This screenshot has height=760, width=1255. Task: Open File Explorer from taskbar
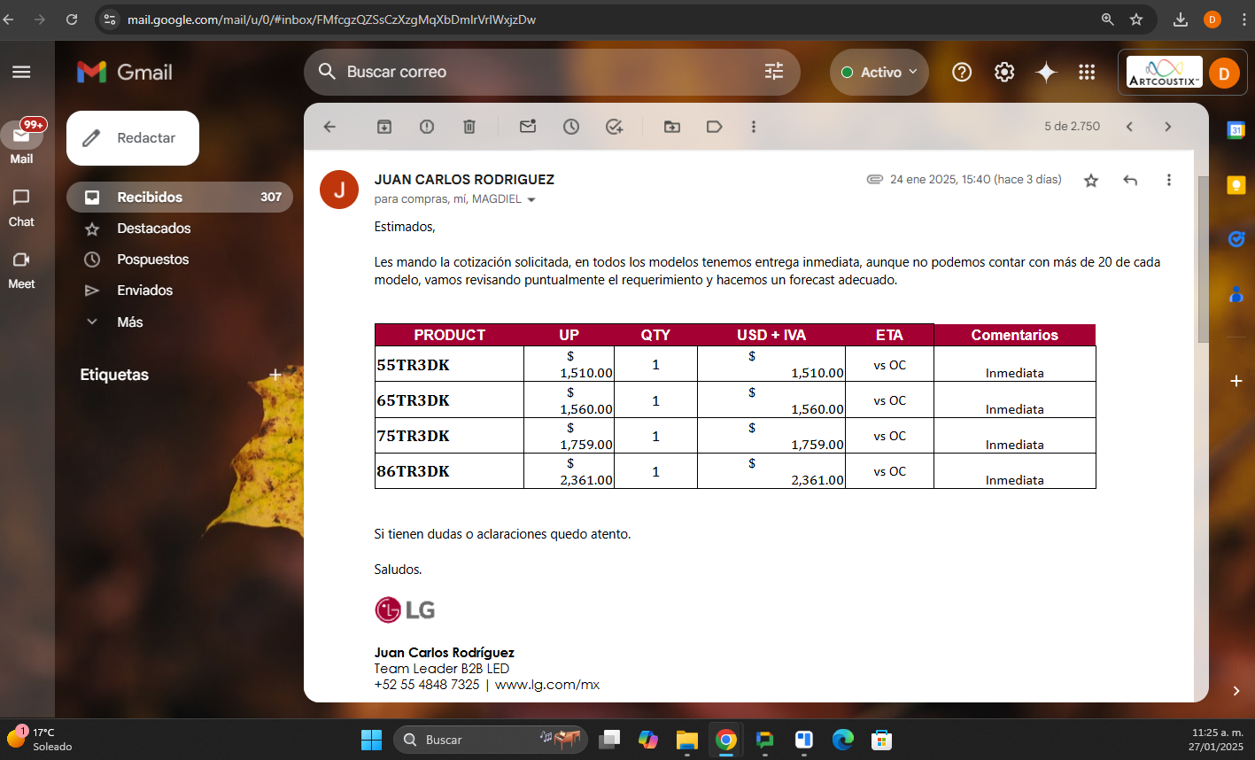687,740
